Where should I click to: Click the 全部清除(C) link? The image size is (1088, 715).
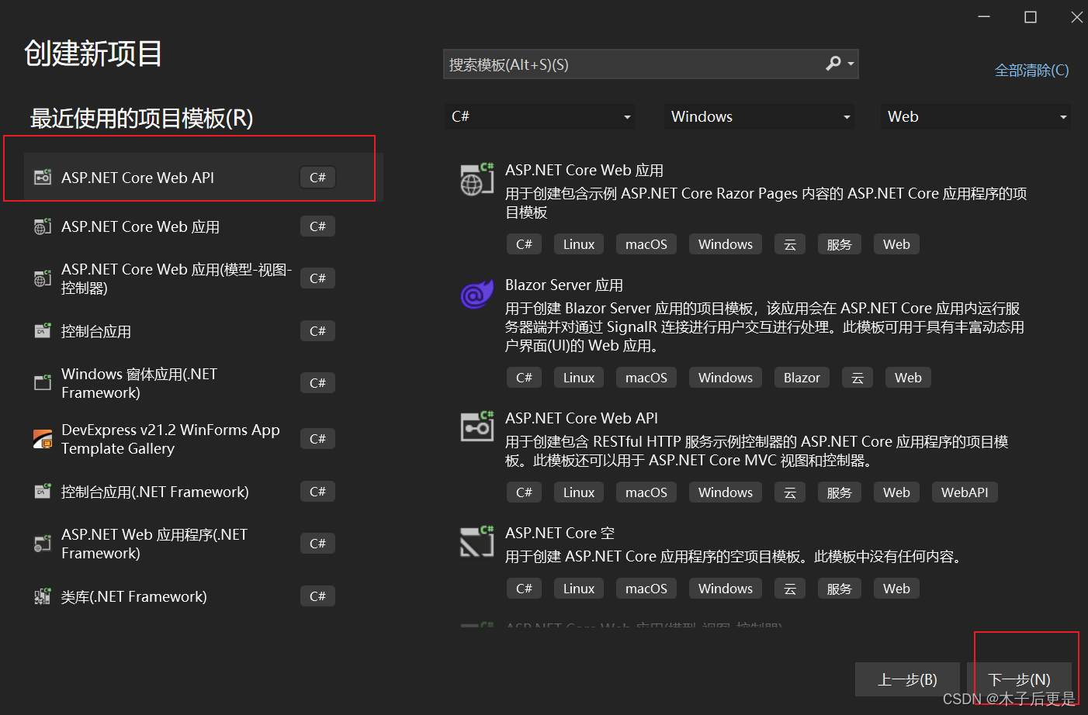1031,70
